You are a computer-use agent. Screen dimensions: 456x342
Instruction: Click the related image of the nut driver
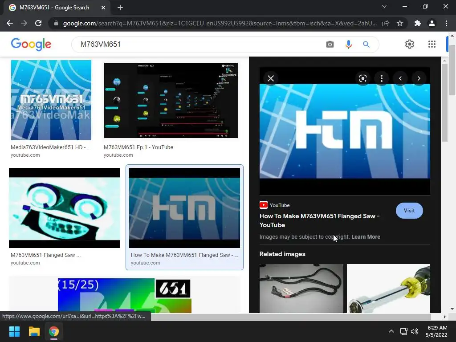[388, 289]
